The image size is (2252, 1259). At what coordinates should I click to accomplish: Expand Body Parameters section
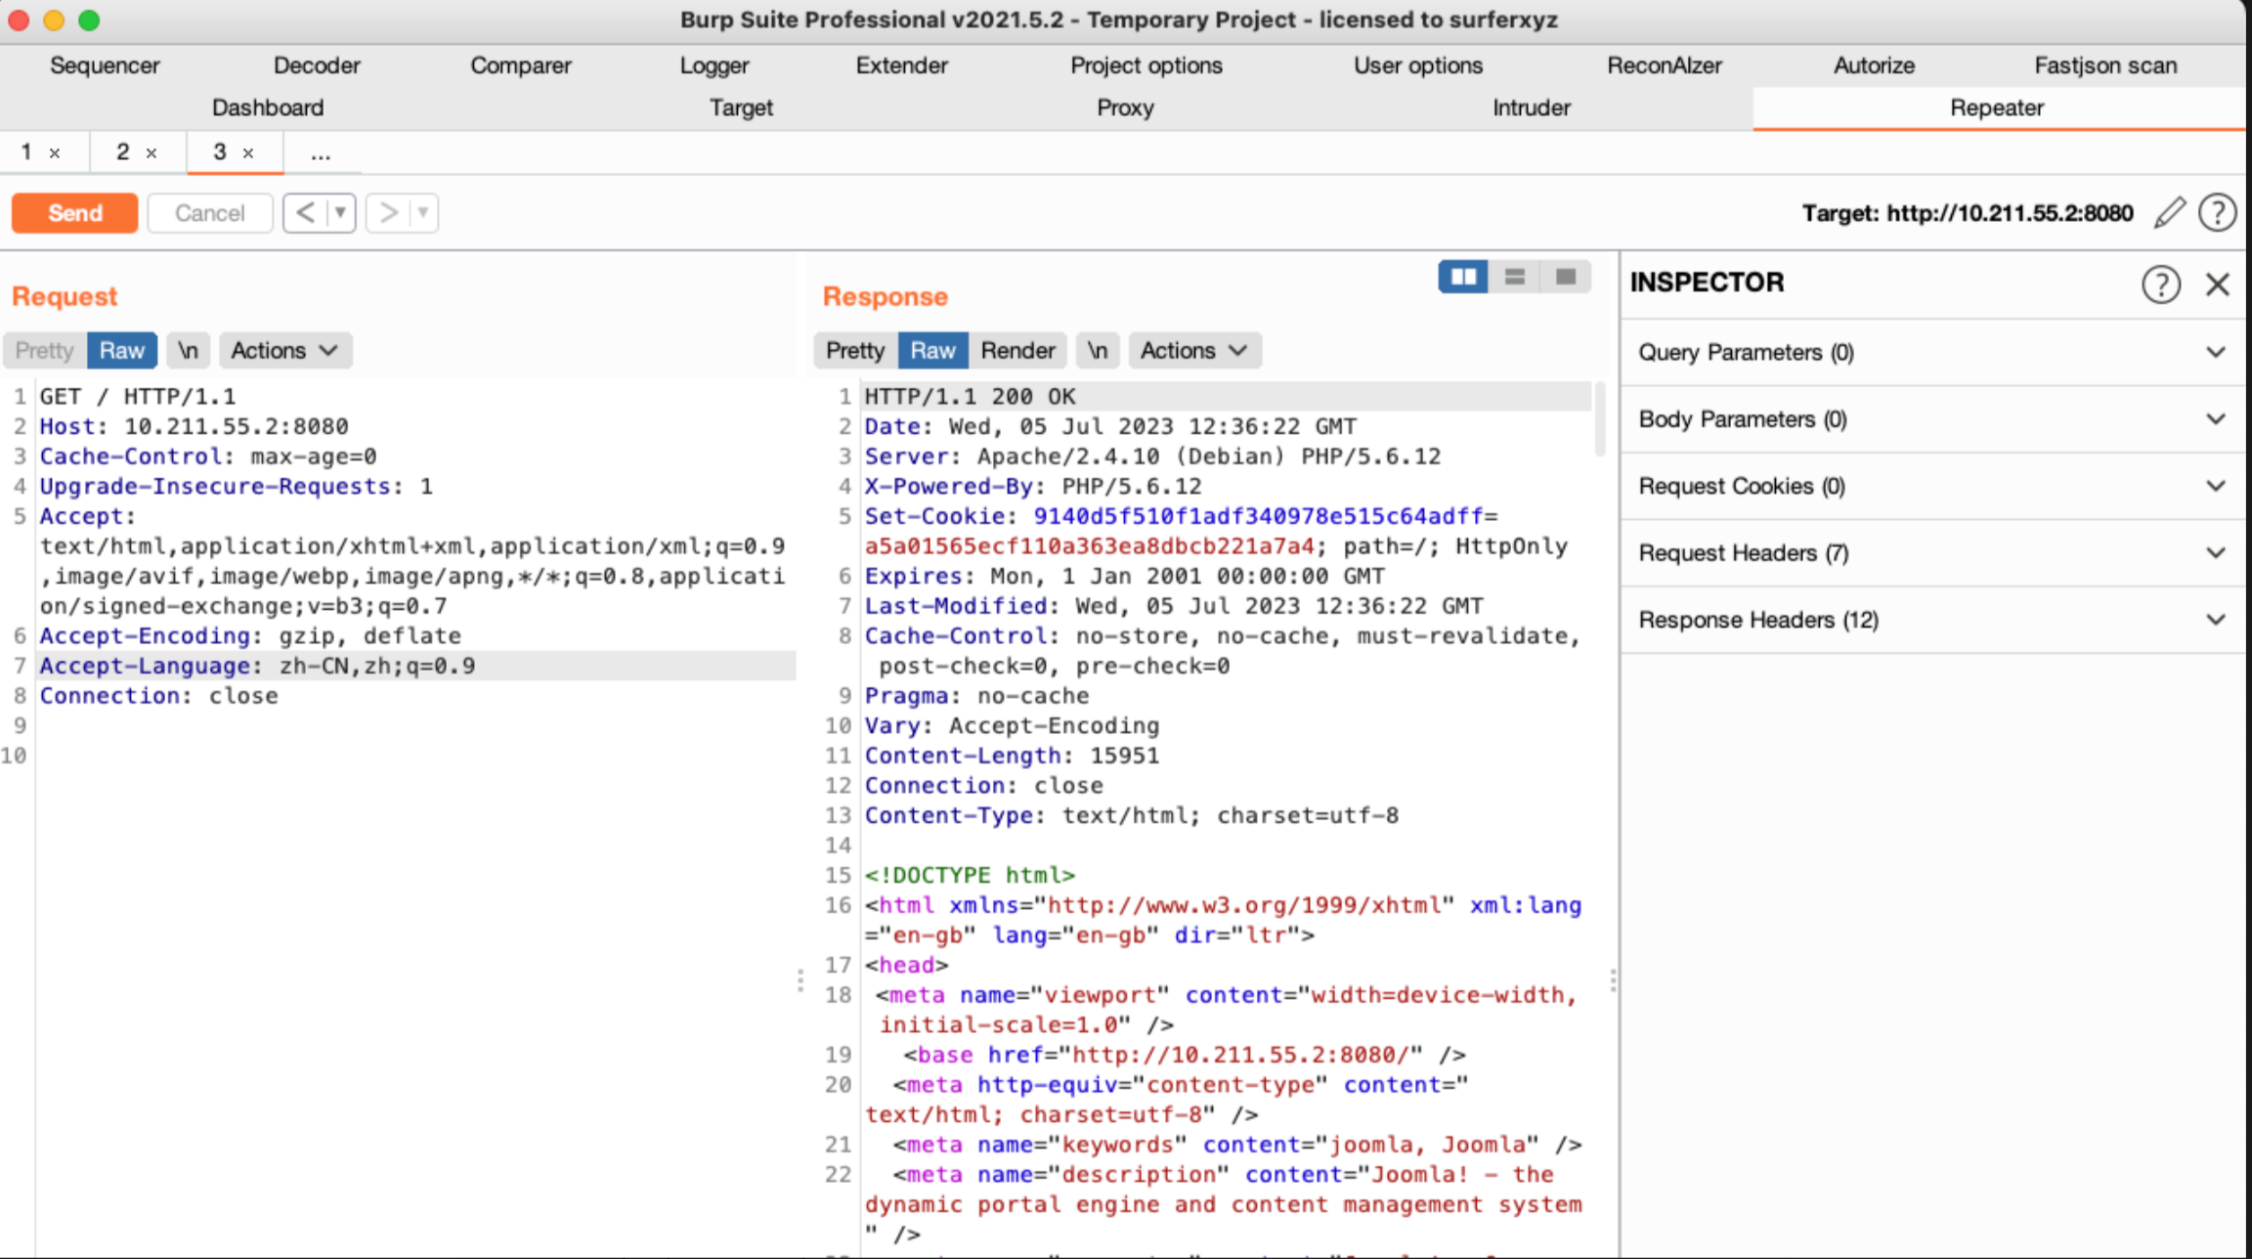1931,419
